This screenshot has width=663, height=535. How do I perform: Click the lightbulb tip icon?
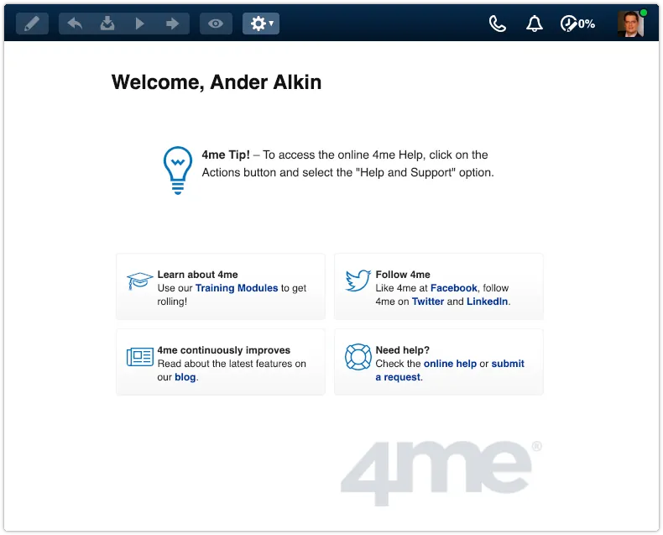click(178, 170)
